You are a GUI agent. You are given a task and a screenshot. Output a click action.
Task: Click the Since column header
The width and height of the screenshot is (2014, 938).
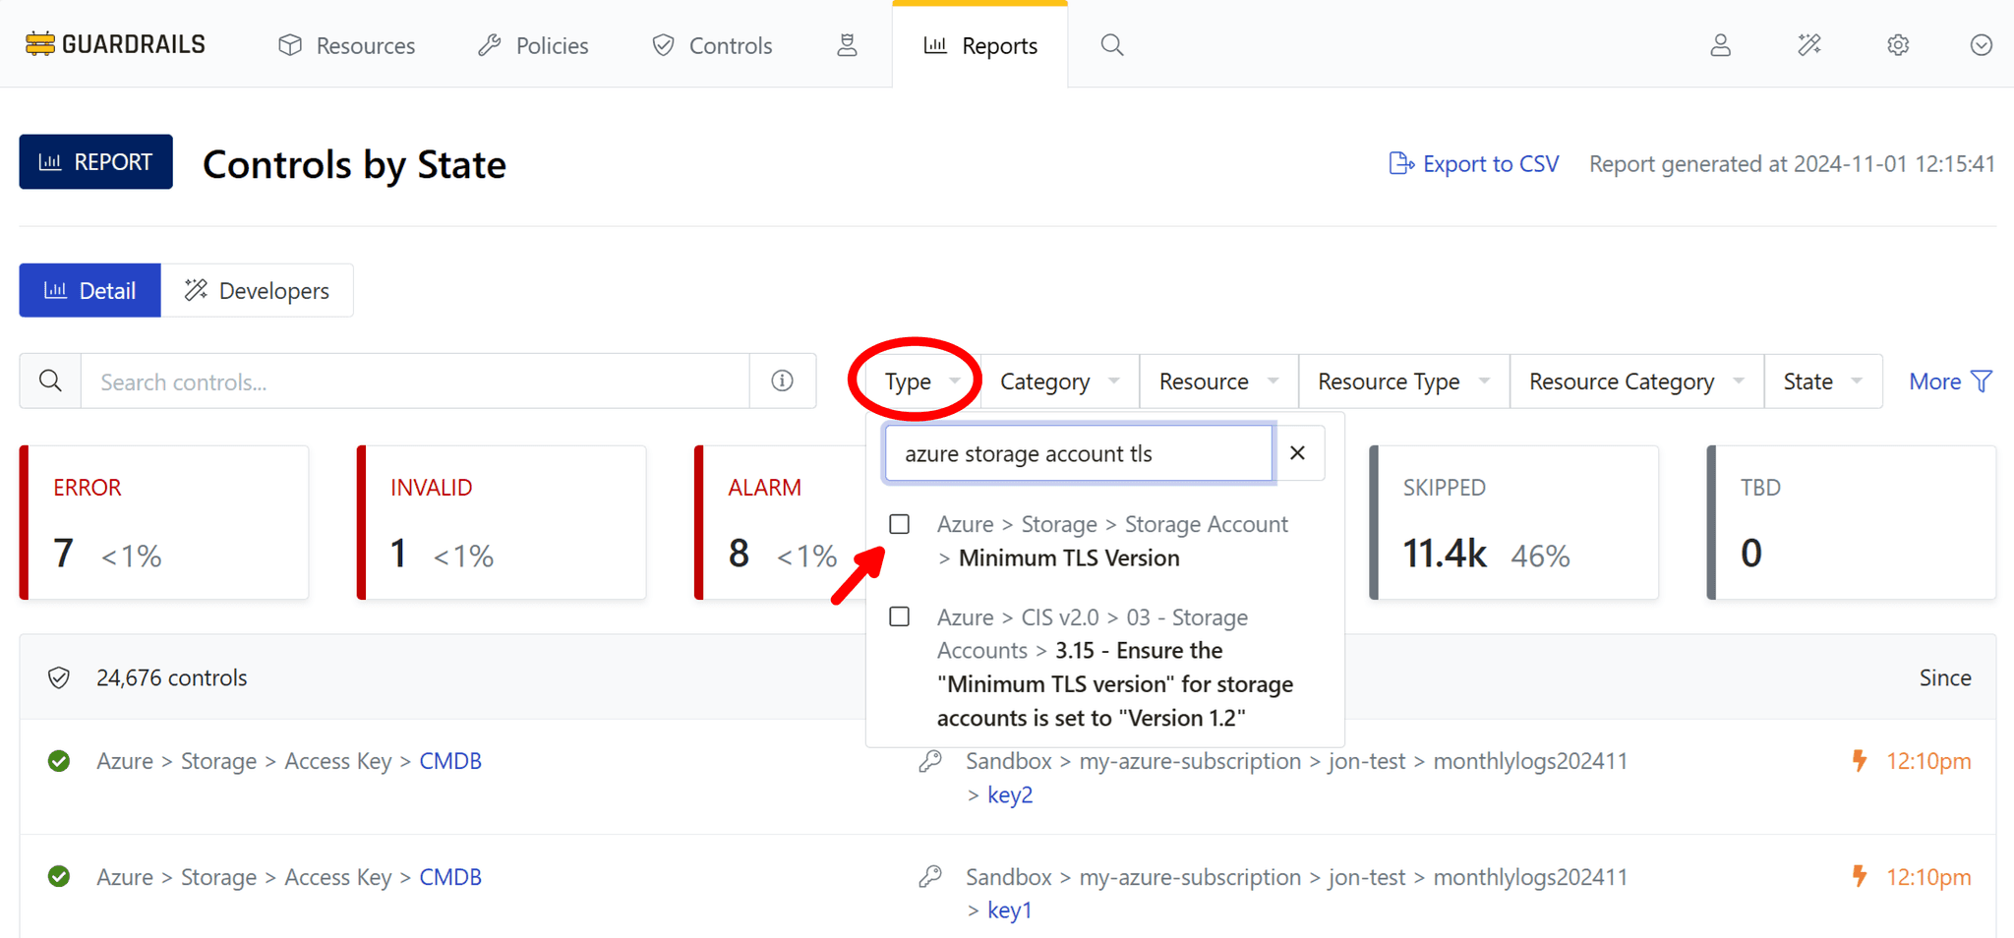coord(1945,677)
